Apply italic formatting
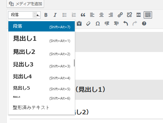 point(55,15)
